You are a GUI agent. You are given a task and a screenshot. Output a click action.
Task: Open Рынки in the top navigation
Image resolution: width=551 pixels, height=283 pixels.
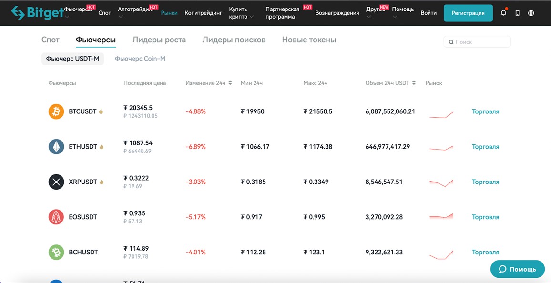point(169,13)
